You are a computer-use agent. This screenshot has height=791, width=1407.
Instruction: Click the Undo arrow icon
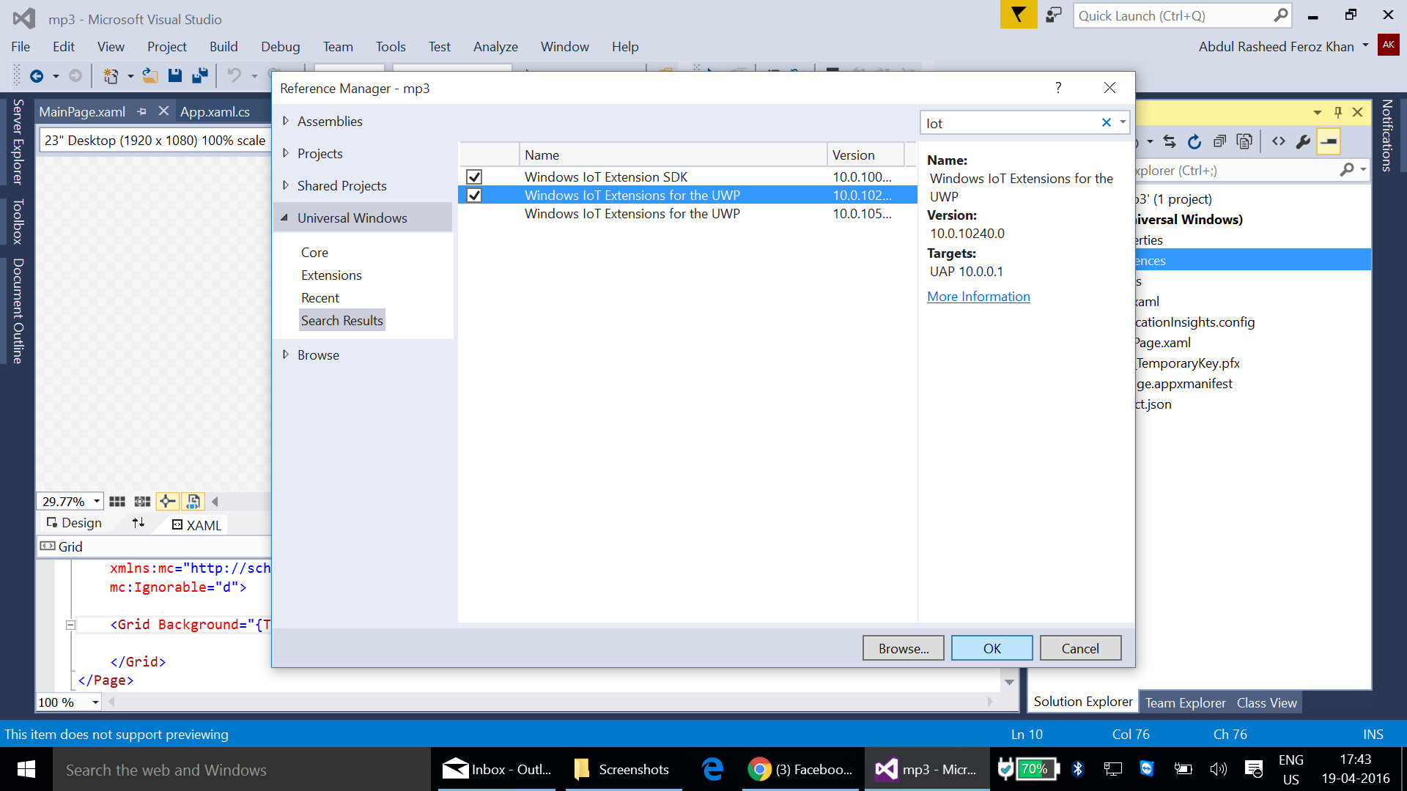tap(234, 75)
